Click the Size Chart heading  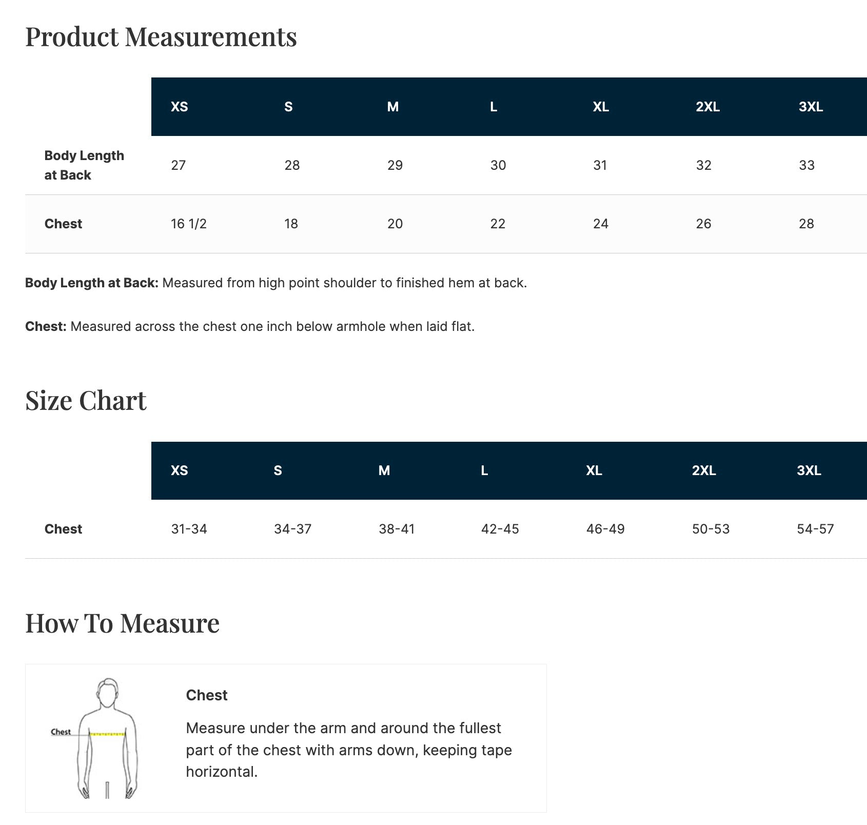point(86,401)
